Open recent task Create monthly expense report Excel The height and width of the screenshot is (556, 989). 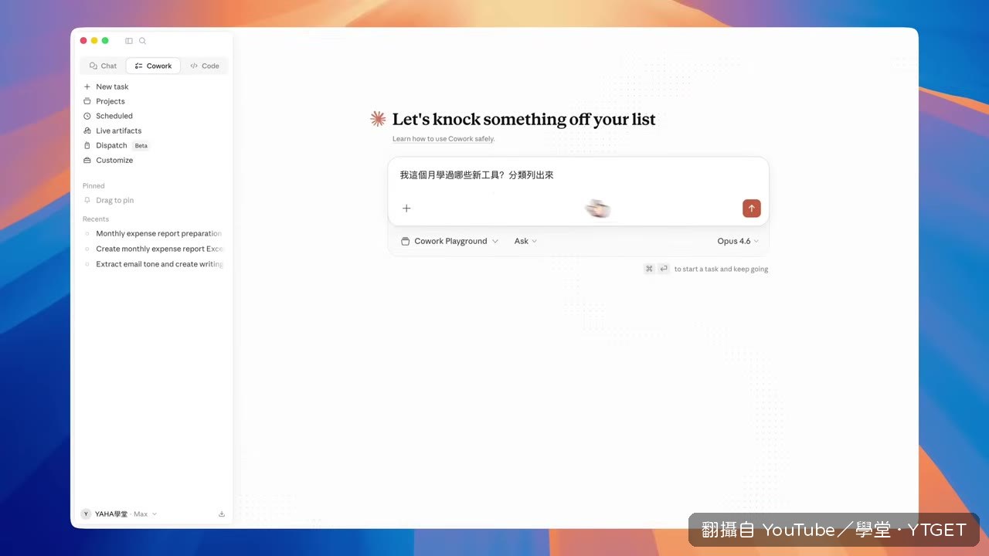point(153,249)
